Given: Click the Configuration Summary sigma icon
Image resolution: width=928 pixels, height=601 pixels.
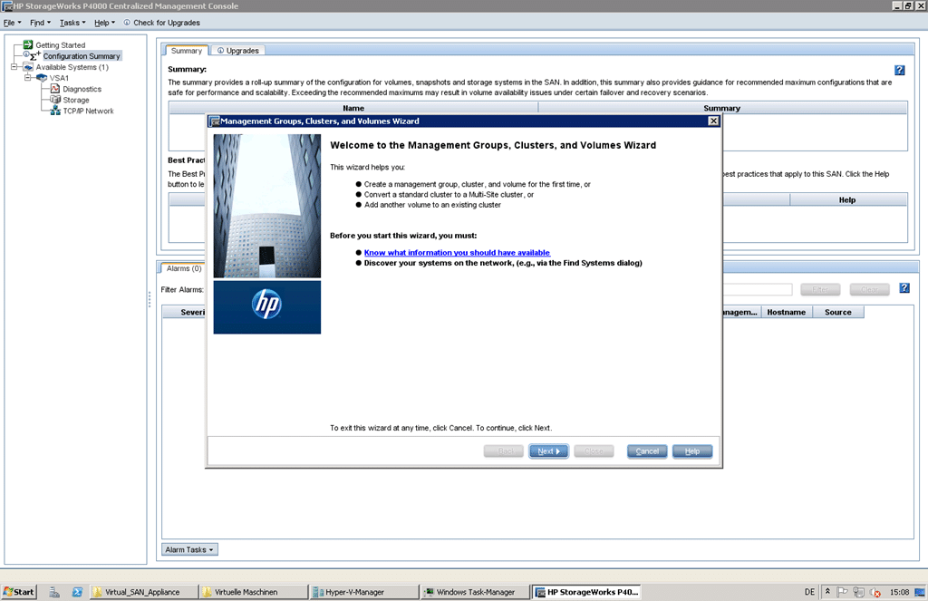Looking at the screenshot, I should pos(35,55).
